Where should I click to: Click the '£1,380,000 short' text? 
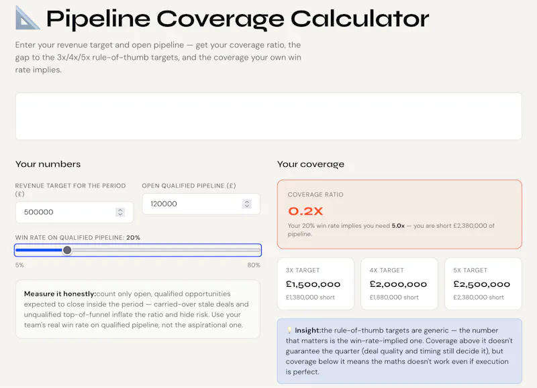310,298
